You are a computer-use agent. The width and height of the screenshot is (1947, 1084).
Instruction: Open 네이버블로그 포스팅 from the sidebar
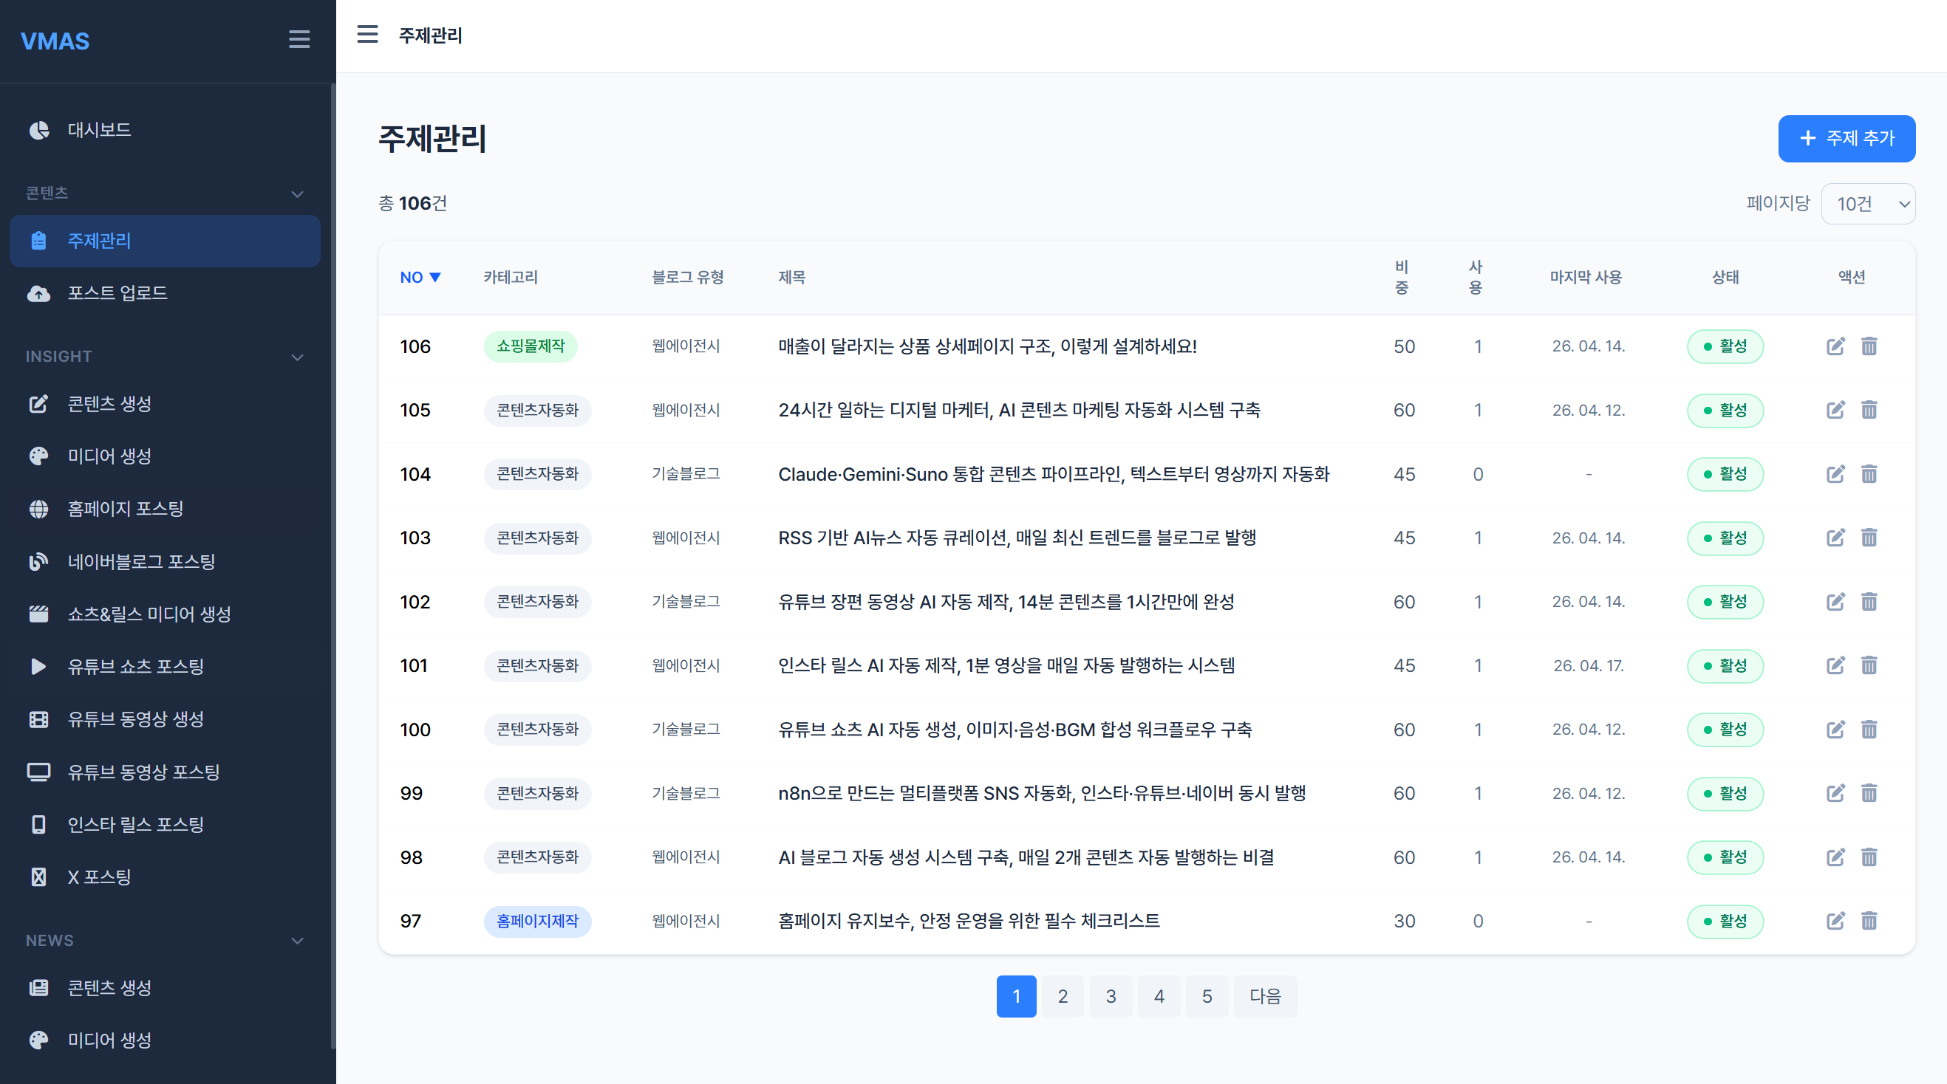pos(141,561)
